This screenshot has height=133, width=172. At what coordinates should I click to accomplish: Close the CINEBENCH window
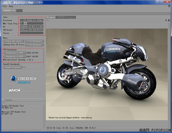point(167,2)
